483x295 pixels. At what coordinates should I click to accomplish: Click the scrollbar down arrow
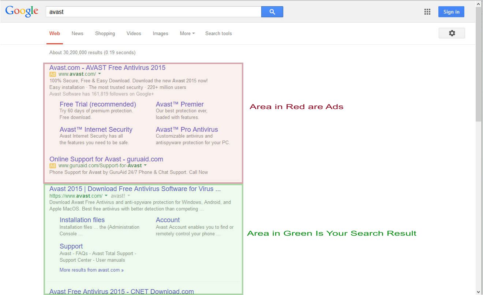[x=479, y=291]
